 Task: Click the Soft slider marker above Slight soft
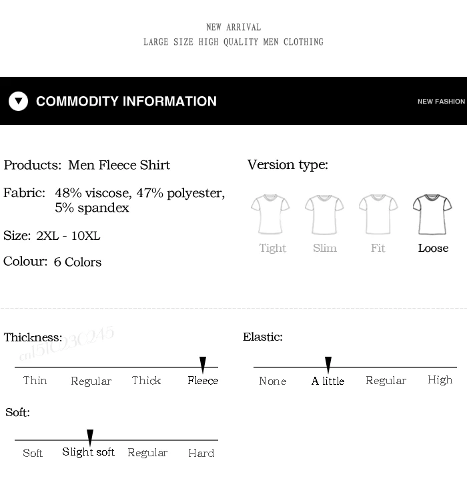[90, 438]
